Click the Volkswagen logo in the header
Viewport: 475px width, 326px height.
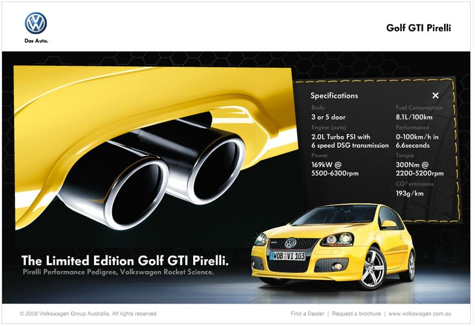coord(36,23)
